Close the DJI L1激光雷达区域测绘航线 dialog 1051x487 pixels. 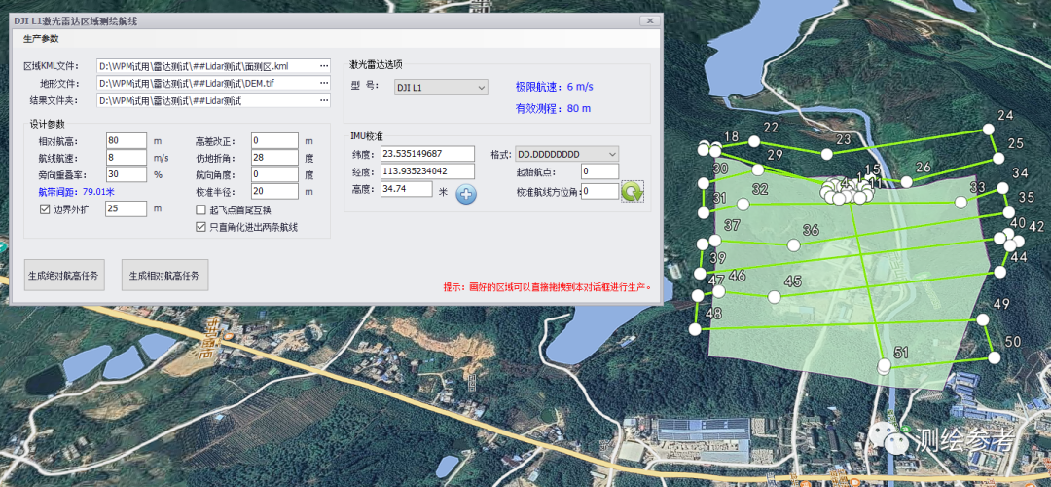click(x=648, y=21)
